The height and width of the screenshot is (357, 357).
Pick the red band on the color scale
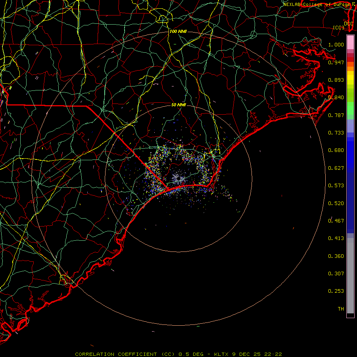point(350,59)
